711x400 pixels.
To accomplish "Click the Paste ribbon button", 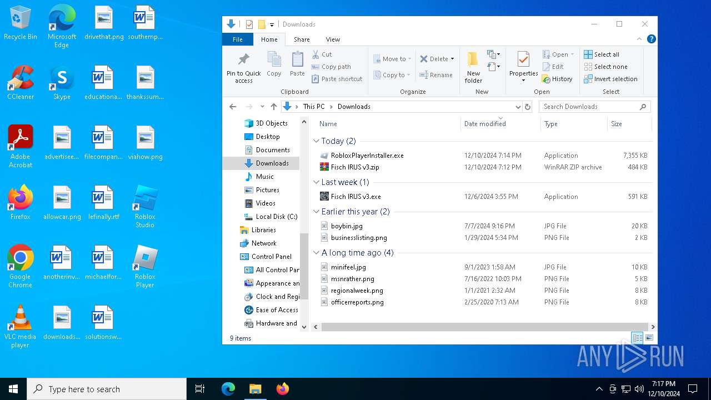I will [297, 64].
